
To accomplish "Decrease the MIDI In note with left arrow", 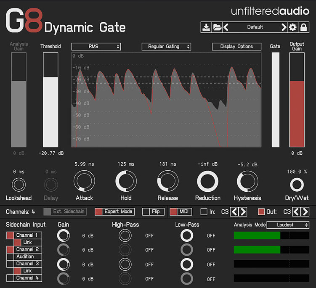I will coord(234,211).
